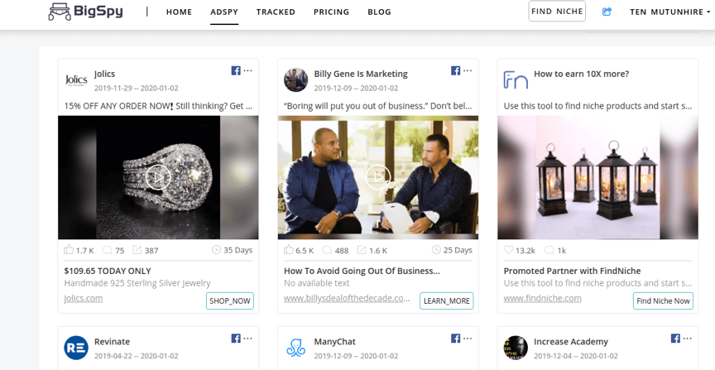This screenshot has width=715, height=370.
Task: Open the Pricing page from navigation
Action: coord(331,12)
